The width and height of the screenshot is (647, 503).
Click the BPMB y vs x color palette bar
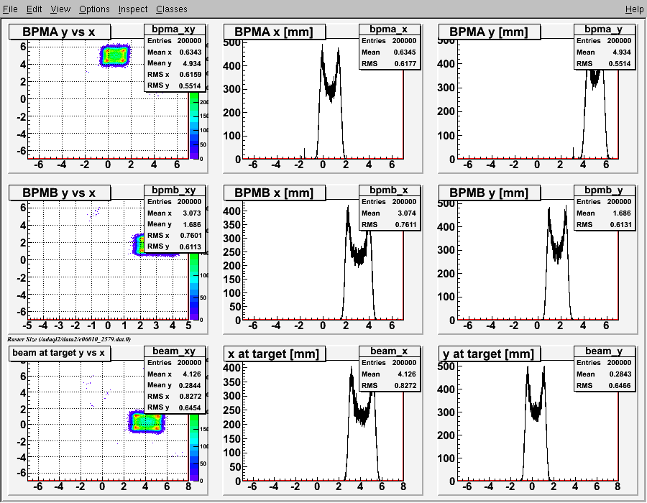click(194, 287)
